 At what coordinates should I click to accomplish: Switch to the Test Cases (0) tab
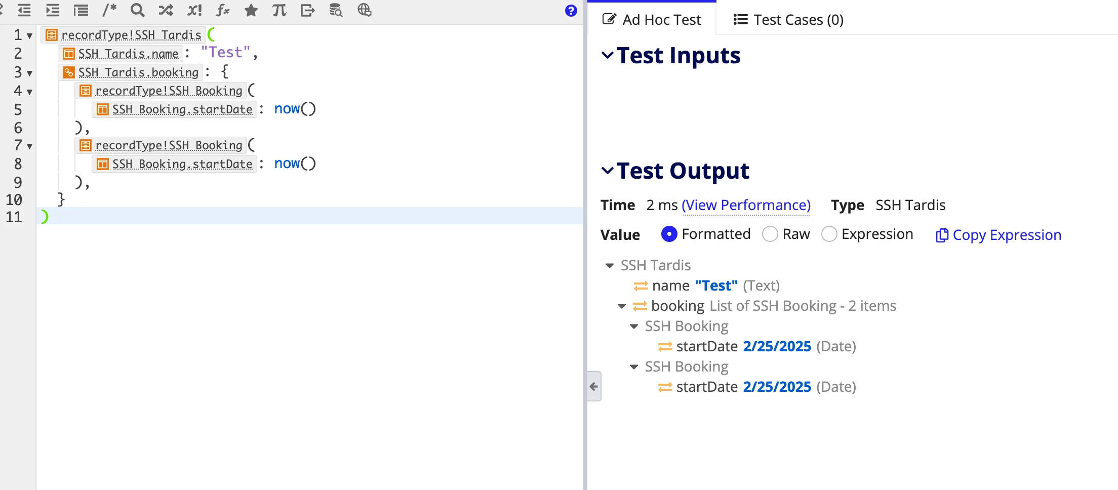pos(788,19)
